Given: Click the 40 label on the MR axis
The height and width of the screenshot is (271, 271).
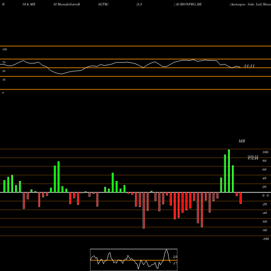Looking at the screenshot, I should 264,178.
